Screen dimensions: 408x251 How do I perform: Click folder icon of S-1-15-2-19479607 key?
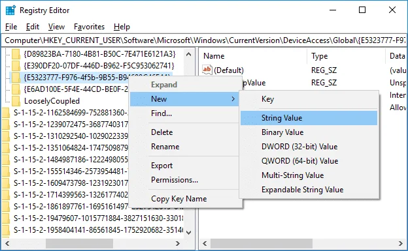(6, 218)
